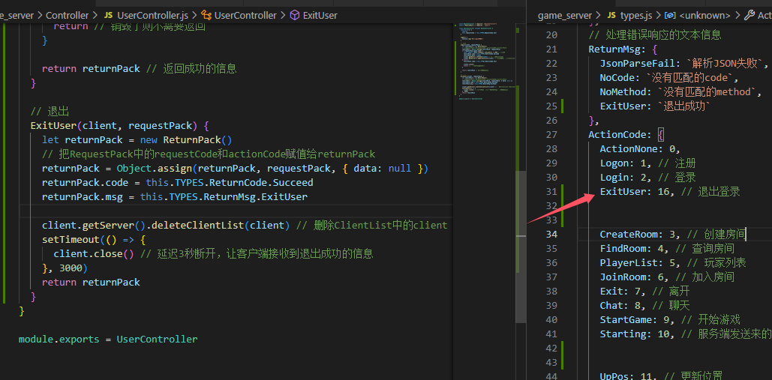
Task: Click the left editor vertical scrollbar
Action: pos(521,196)
